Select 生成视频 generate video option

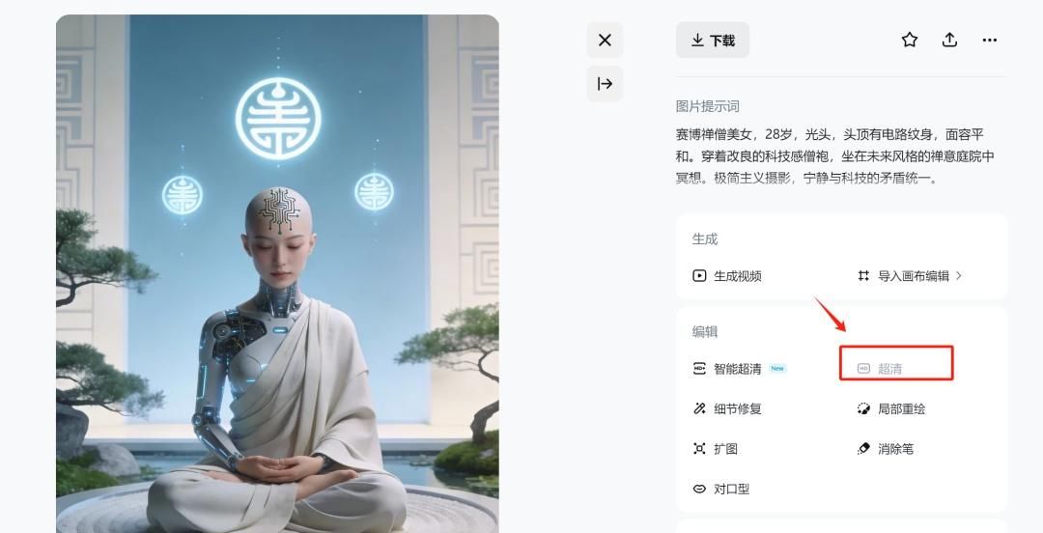[x=727, y=275]
